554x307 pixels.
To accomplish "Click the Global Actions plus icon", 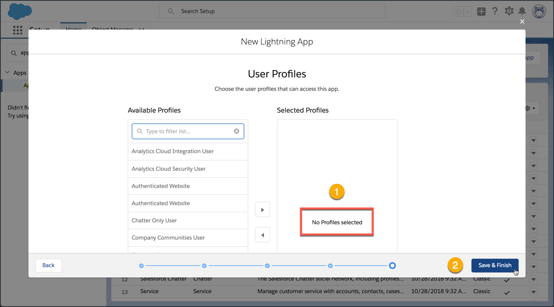I will point(481,11).
